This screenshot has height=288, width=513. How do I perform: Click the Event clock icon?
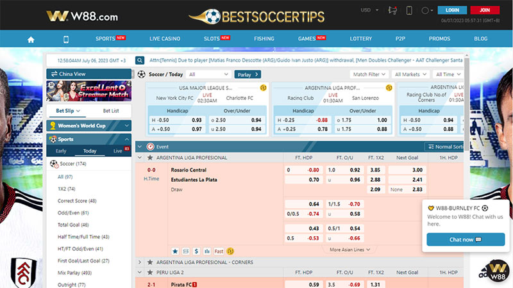pos(150,147)
